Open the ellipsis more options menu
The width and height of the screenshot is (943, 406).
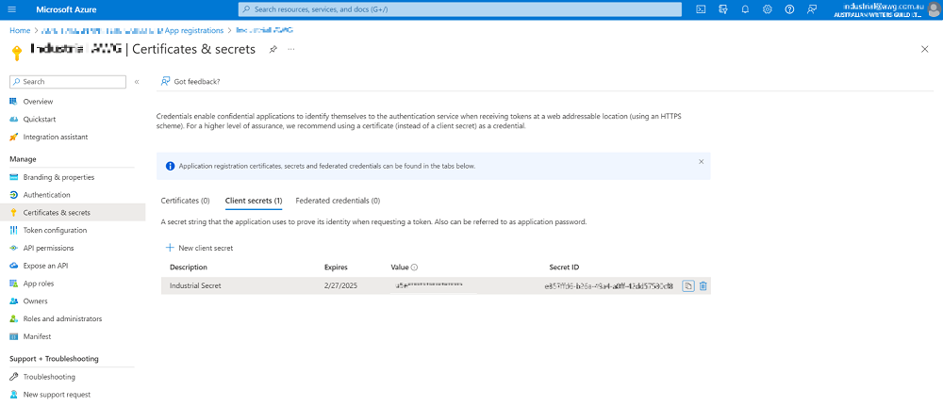click(291, 49)
